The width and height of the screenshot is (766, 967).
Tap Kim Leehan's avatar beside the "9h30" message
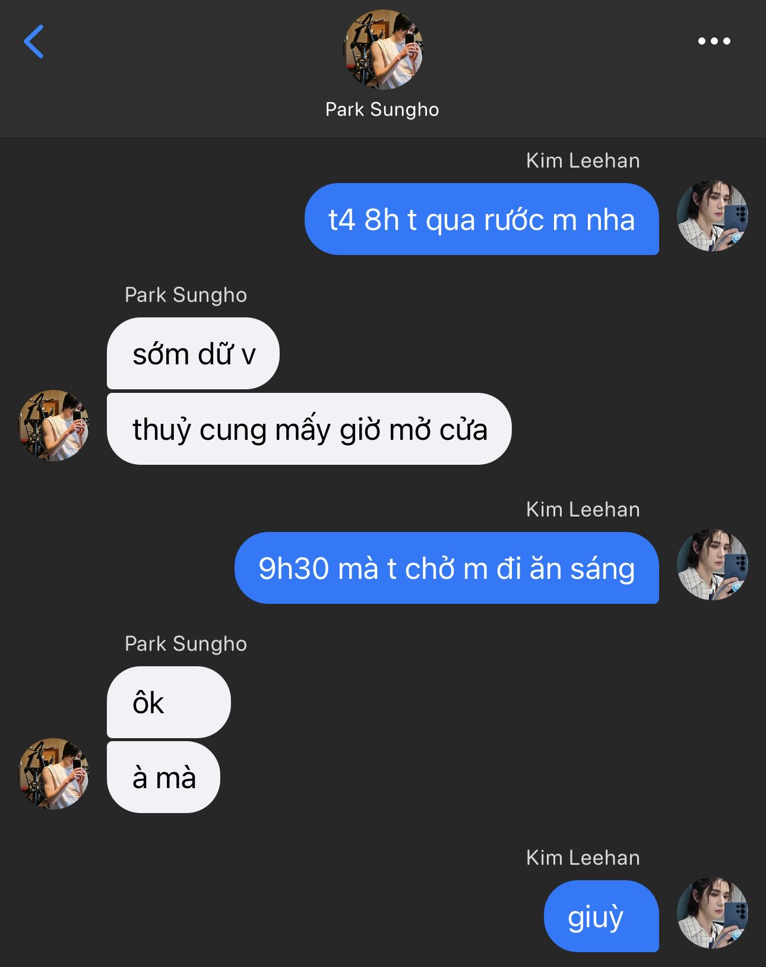tap(712, 565)
